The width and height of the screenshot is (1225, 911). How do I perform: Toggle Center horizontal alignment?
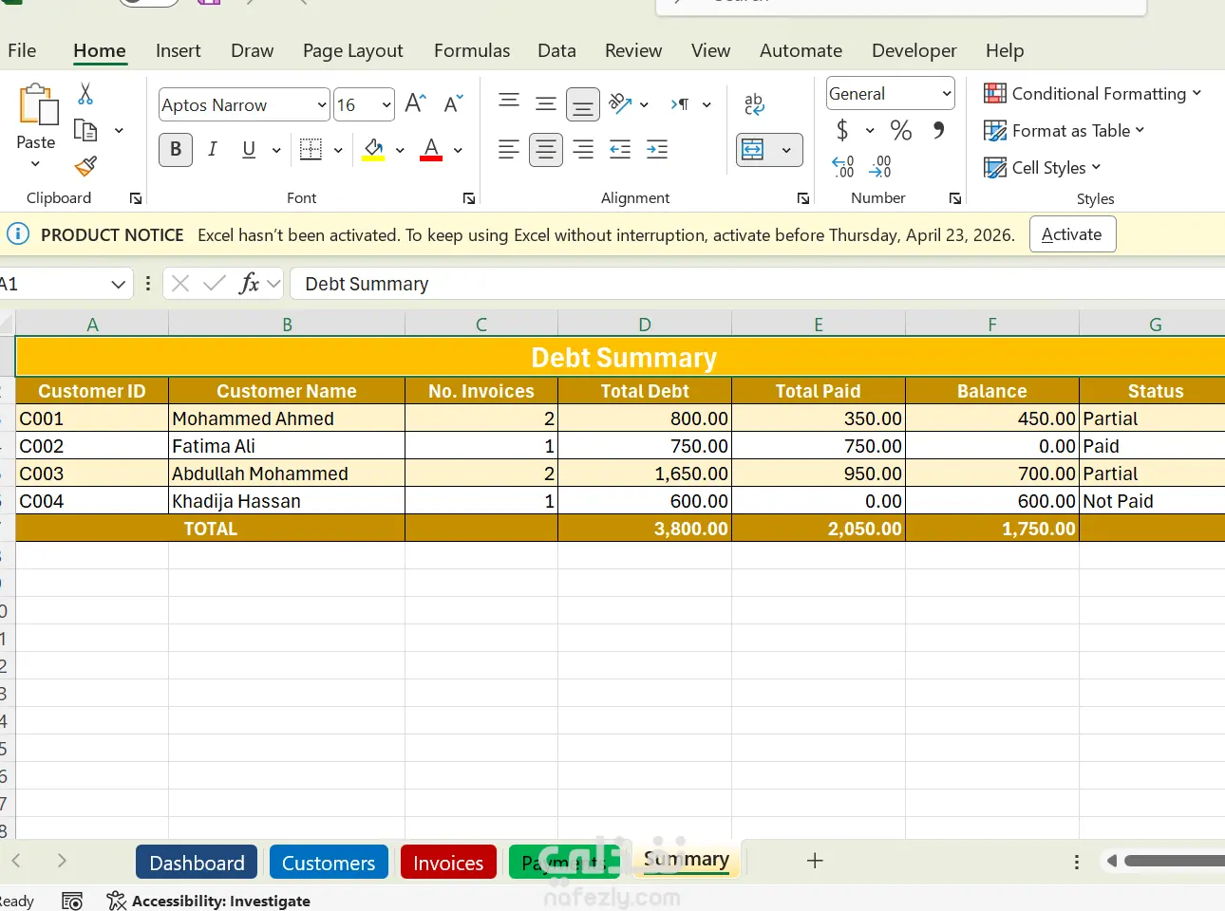546,149
